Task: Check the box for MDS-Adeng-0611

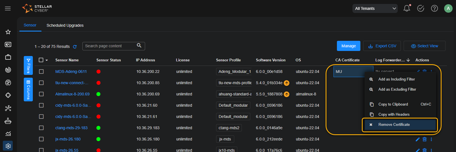Action: click(x=41, y=71)
